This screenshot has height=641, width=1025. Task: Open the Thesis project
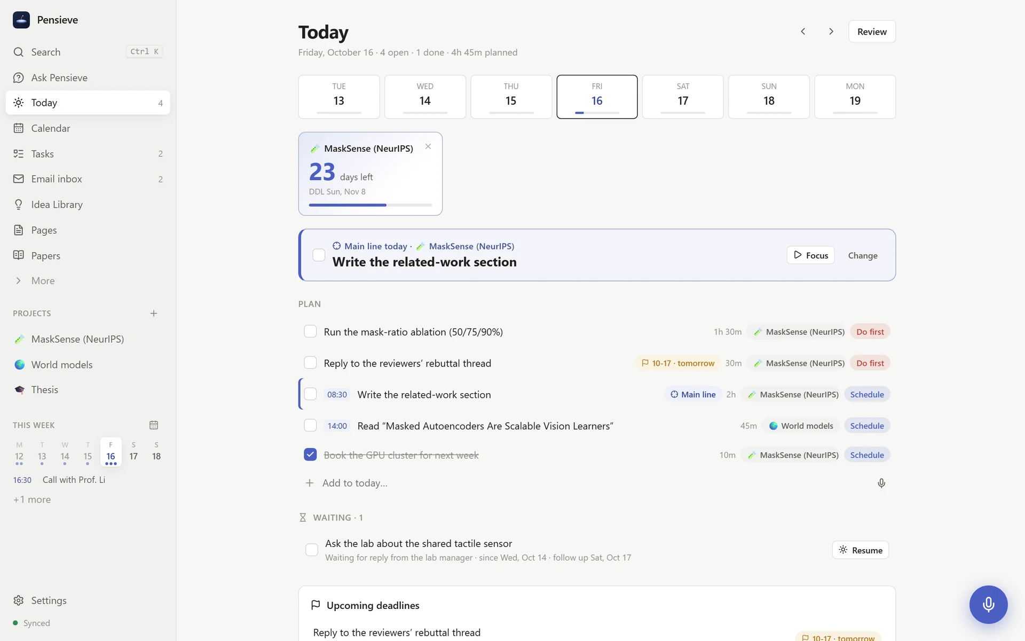[88, 390]
